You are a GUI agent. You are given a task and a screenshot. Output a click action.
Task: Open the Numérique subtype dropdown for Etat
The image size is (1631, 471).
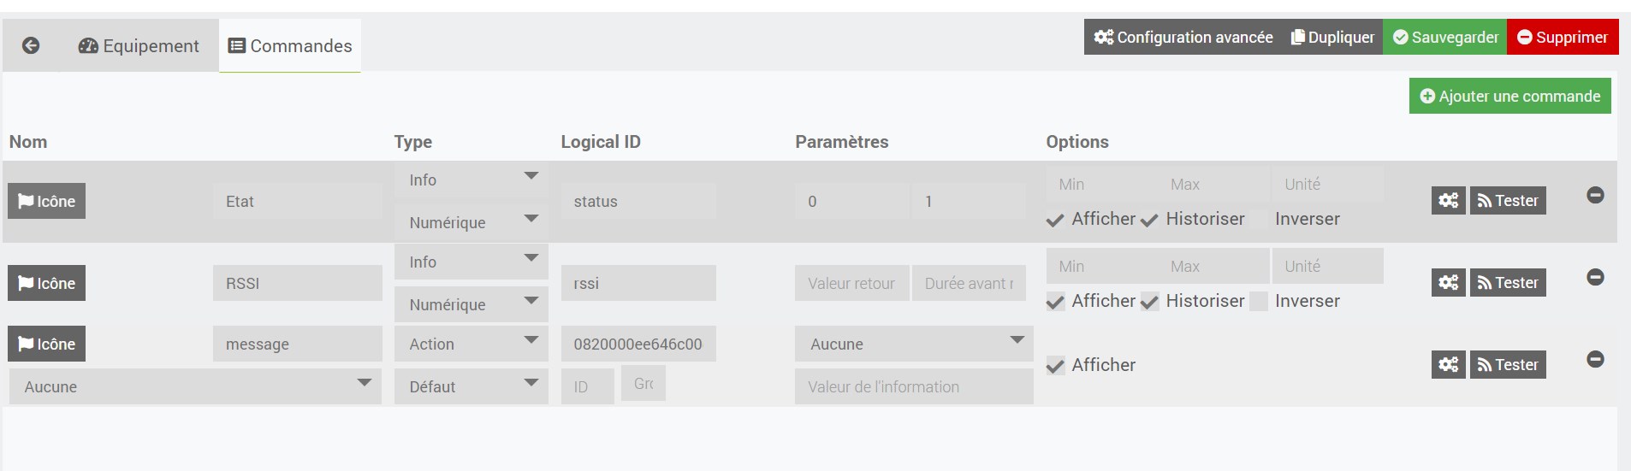click(471, 222)
